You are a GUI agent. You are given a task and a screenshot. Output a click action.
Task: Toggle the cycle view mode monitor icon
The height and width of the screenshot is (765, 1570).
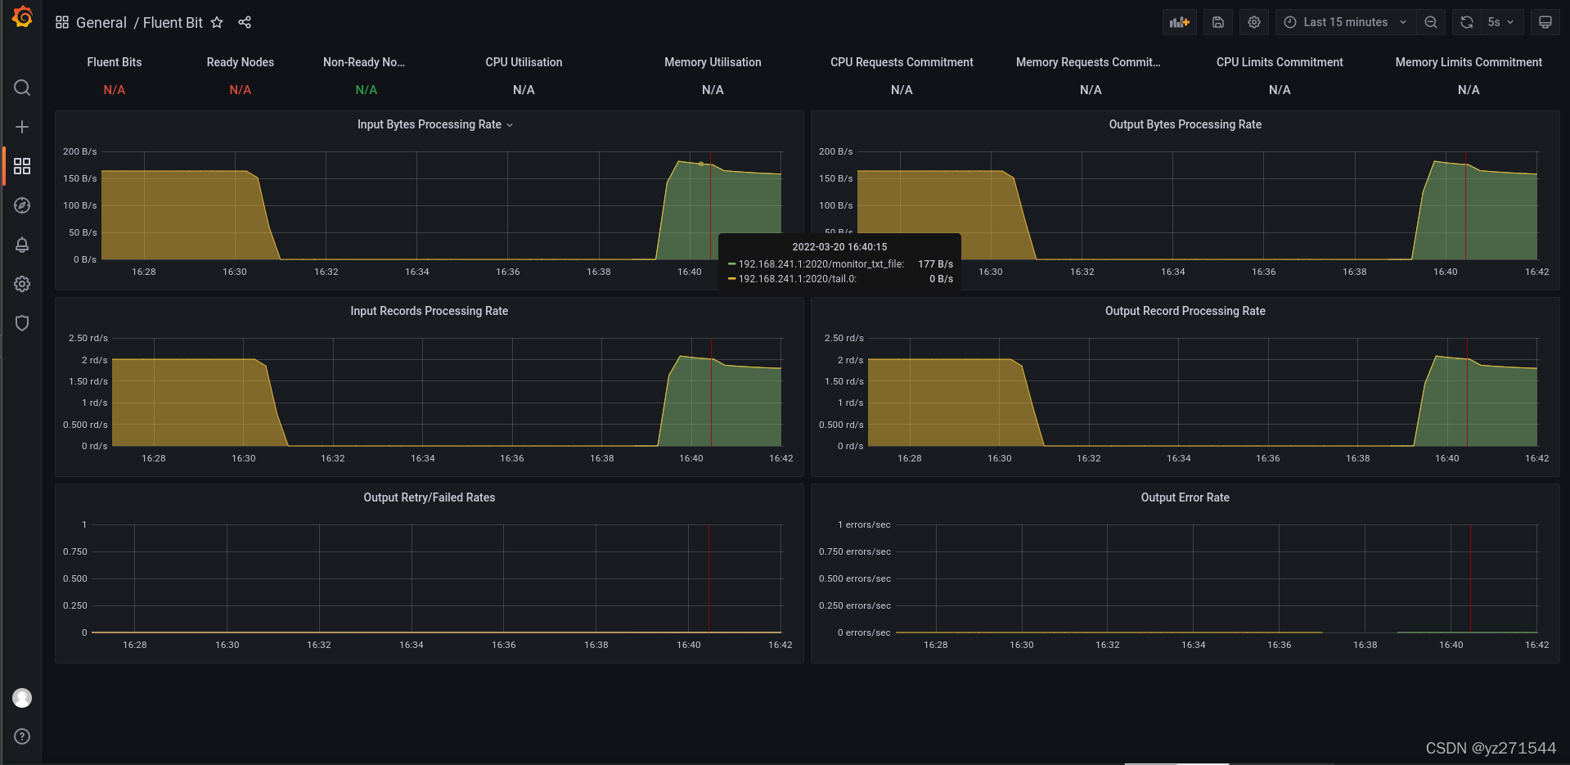click(1545, 22)
